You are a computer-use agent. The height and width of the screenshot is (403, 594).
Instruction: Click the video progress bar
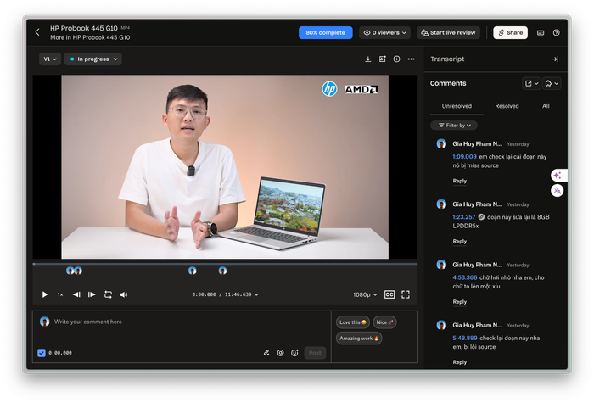click(x=225, y=264)
